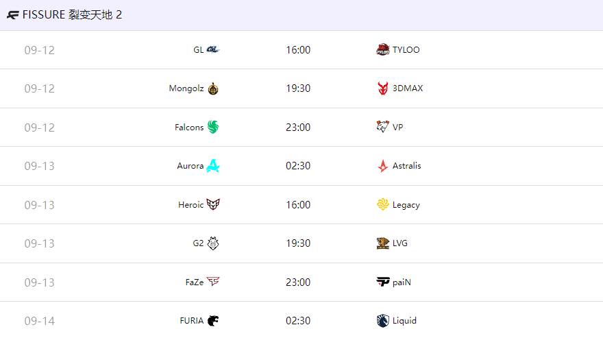Select the FaZe team name
This screenshot has height=338, width=603.
[x=195, y=282]
